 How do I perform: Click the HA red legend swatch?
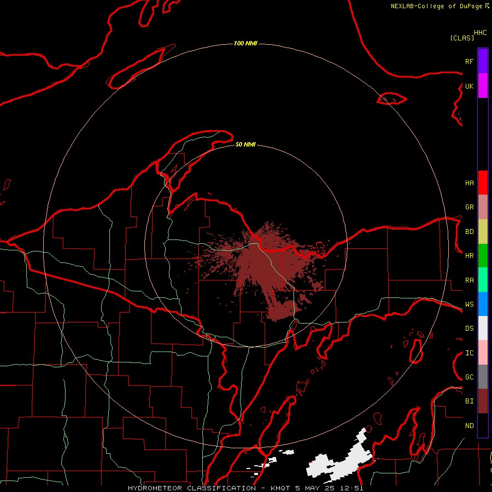point(483,183)
